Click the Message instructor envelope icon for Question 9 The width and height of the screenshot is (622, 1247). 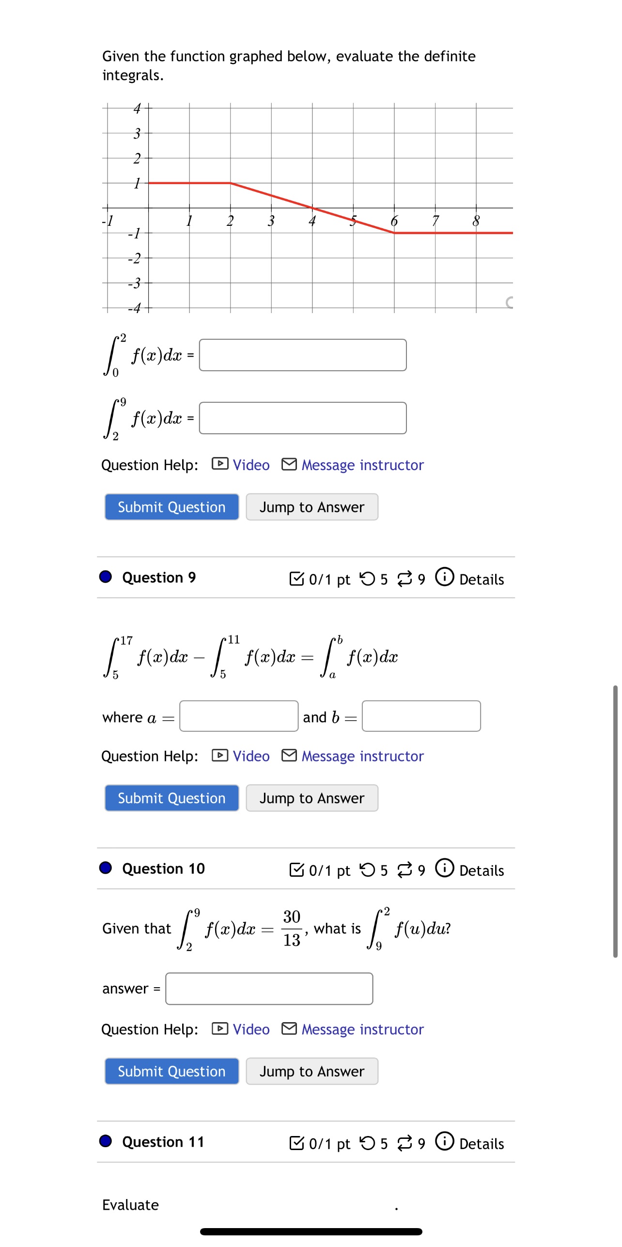[290, 756]
